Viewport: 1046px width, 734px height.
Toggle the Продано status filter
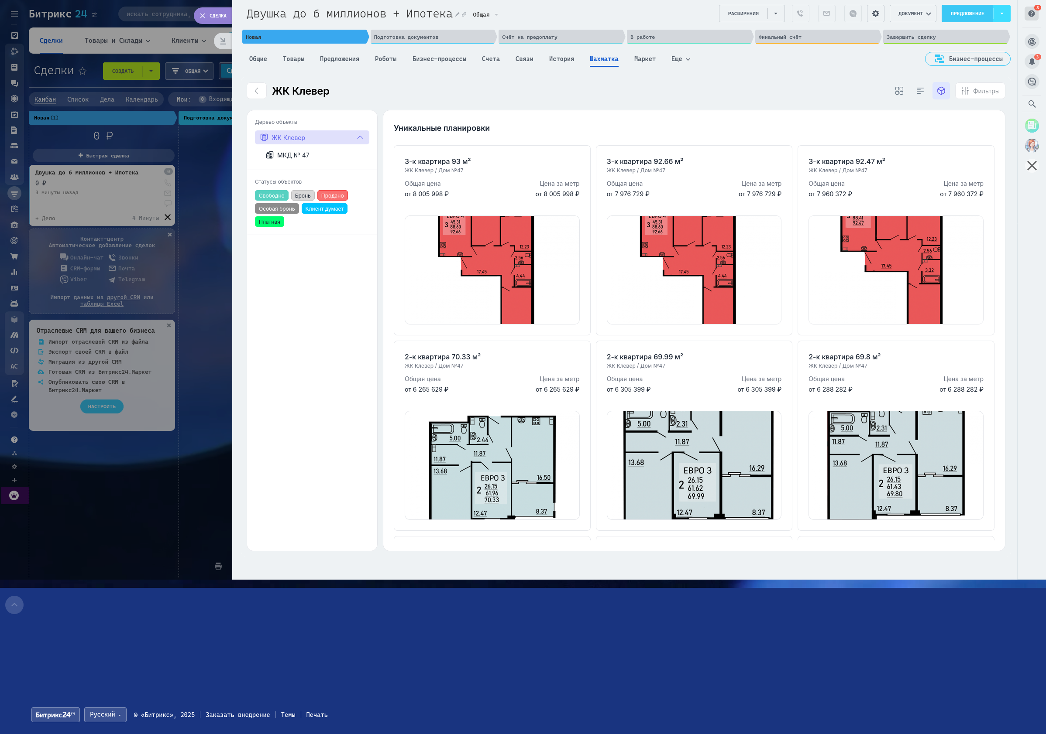(x=332, y=196)
